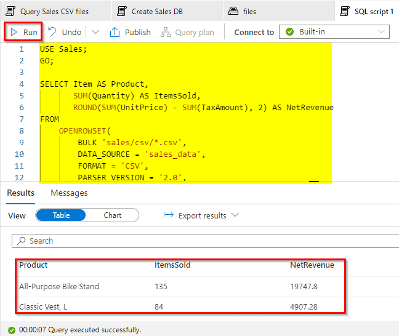Select the All-Purpose Bike Stand row
This screenshot has width=399, height=336.
coord(59,286)
